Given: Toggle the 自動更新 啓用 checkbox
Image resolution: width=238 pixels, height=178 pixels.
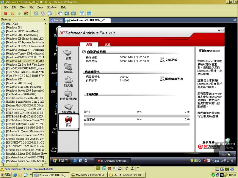Looking at the screenshot, I should click(84, 52).
